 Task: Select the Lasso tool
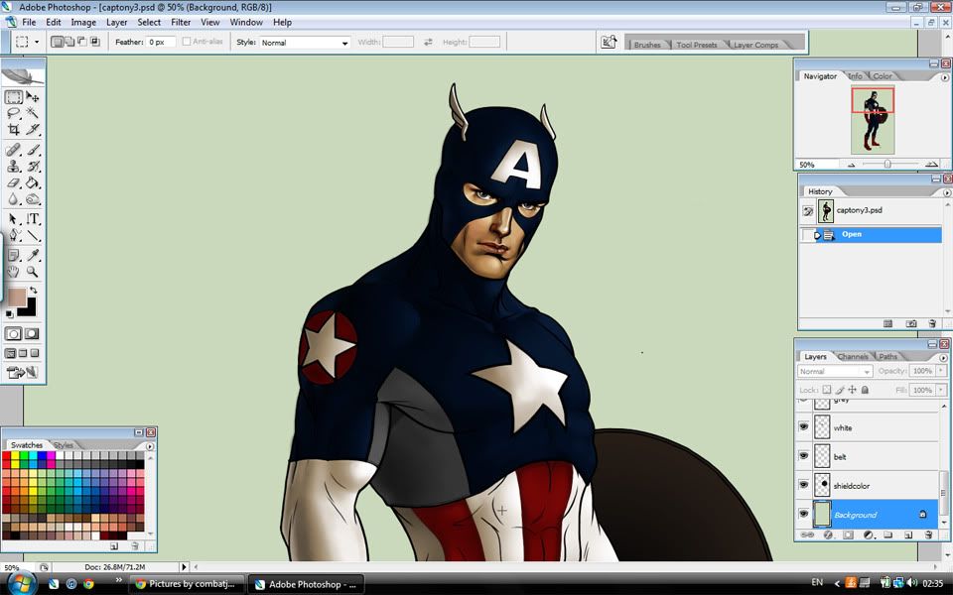tap(13, 113)
